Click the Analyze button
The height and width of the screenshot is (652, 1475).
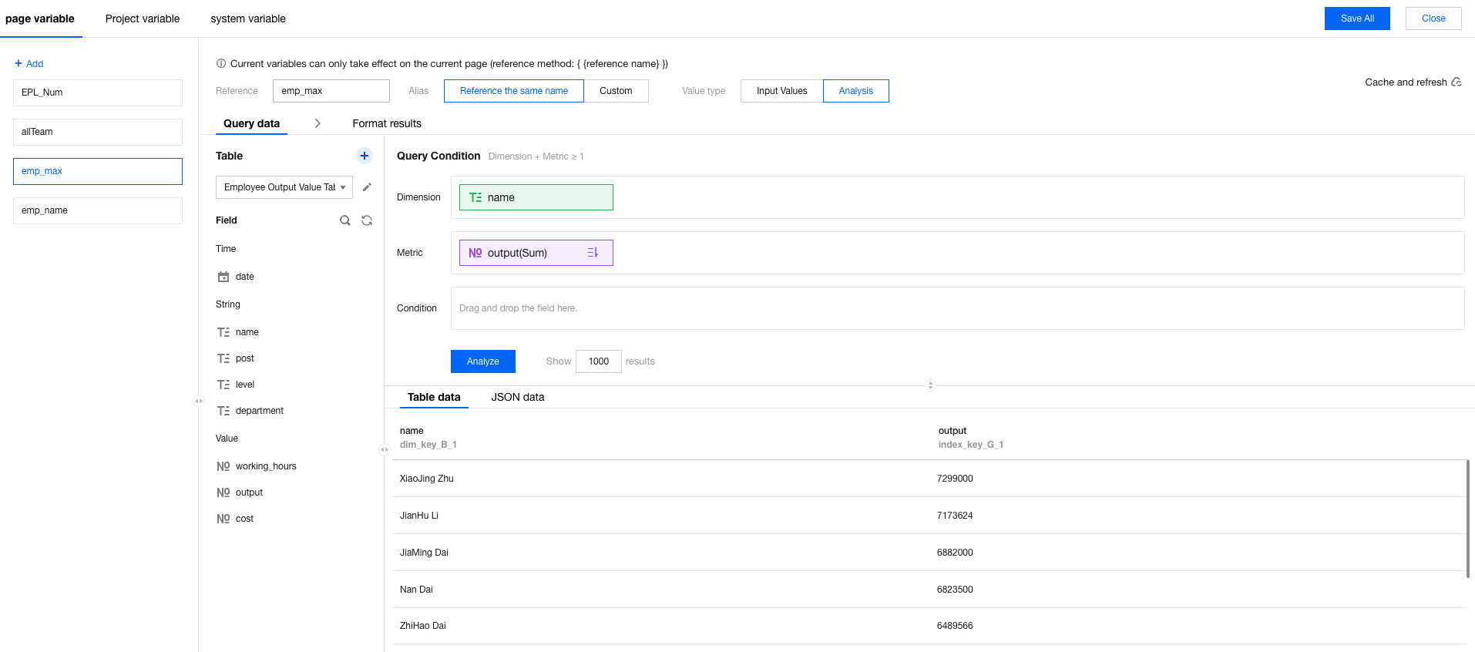click(482, 361)
